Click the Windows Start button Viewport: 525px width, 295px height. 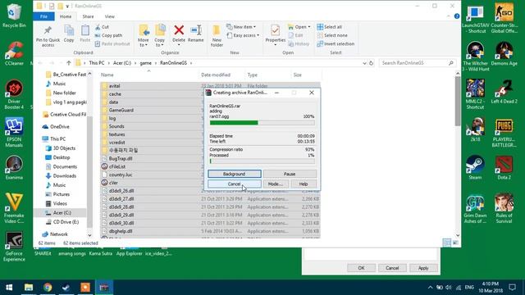click(x=9, y=288)
